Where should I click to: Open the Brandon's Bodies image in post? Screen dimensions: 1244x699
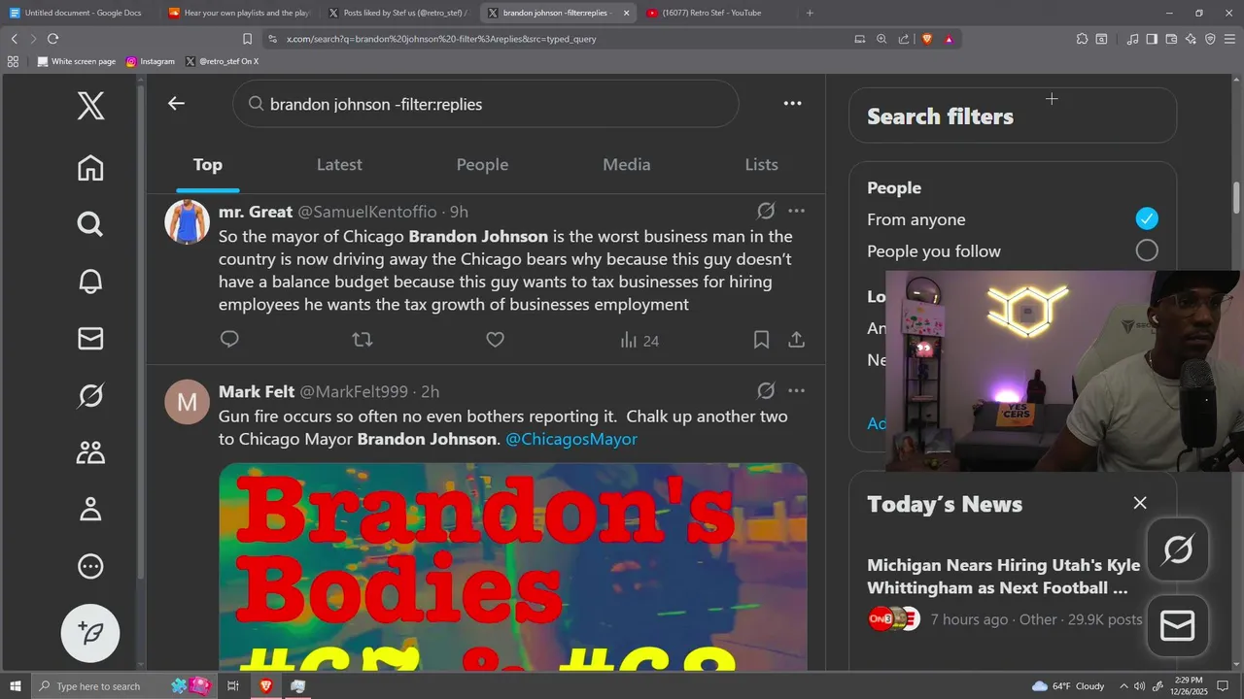[x=513, y=567]
